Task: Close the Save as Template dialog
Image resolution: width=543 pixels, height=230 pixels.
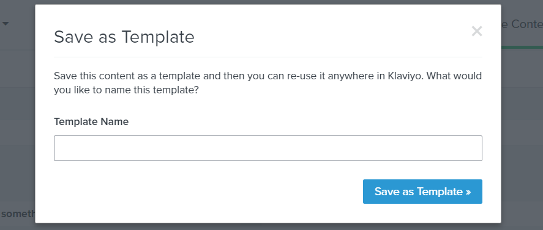Action: pyautogui.click(x=477, y=31)
